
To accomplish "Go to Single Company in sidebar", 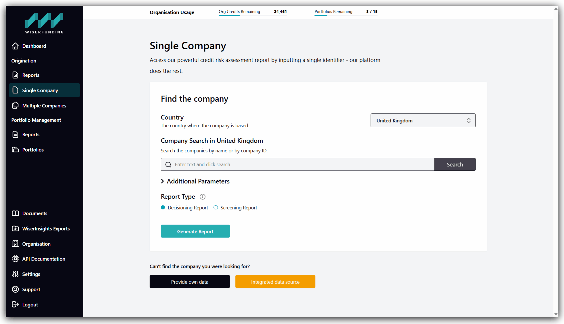I will pos(44,90).
